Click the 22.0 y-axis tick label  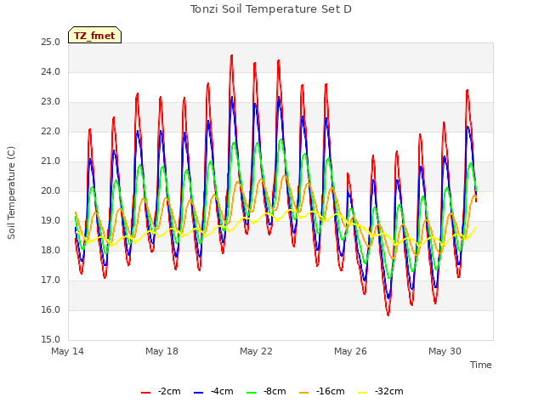(51, 132)
